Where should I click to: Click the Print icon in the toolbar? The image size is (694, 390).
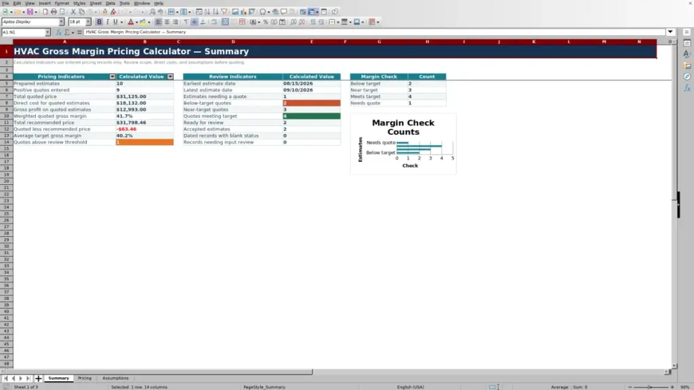click(x=54, y=12)
